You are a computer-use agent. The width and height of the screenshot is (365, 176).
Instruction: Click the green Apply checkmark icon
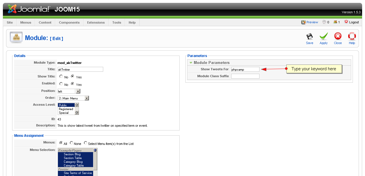323,37
